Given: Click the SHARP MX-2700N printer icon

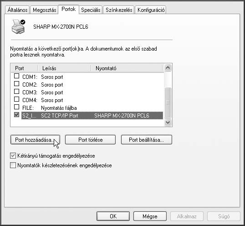Looking at the screenshot, I should click(18, 26).
